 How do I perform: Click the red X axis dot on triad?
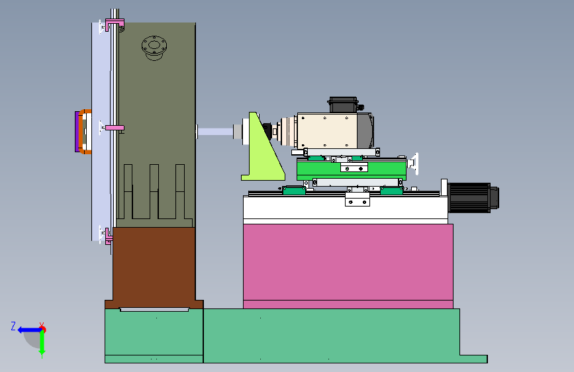pyautogui.click(x=42, y=328)
